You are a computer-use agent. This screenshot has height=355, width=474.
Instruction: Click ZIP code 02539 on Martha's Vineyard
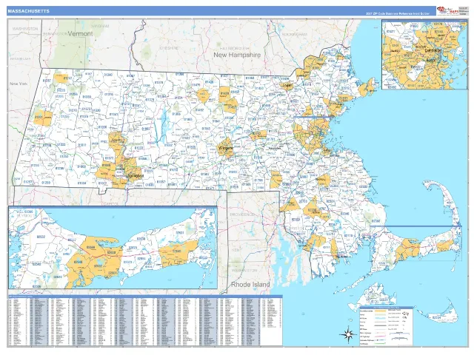click(x=384, y=300)
